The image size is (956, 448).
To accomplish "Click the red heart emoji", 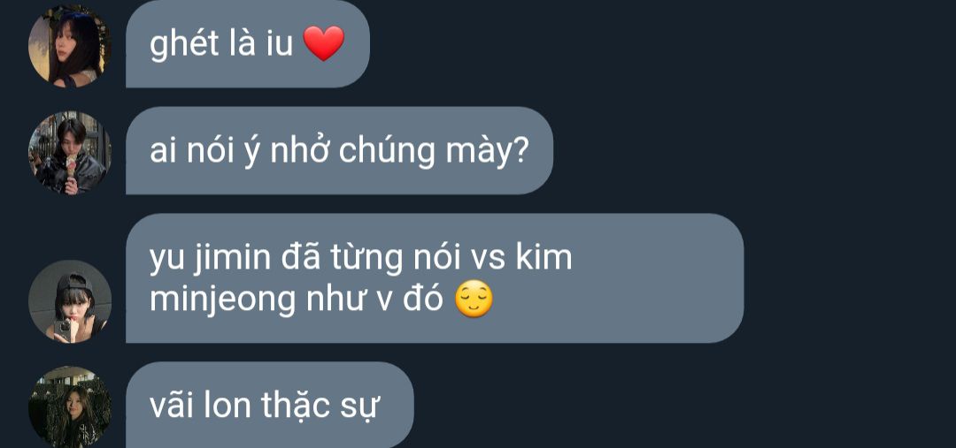I will (324, 44).
